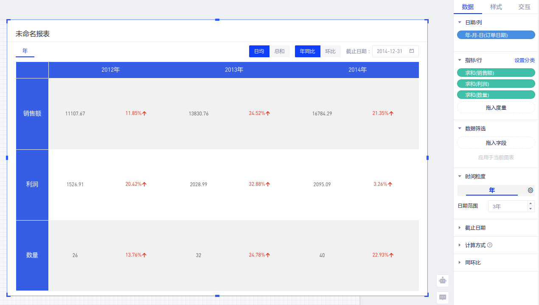
Task: Click the help icon beside 计算方式
Action: [x=490, y=245]
